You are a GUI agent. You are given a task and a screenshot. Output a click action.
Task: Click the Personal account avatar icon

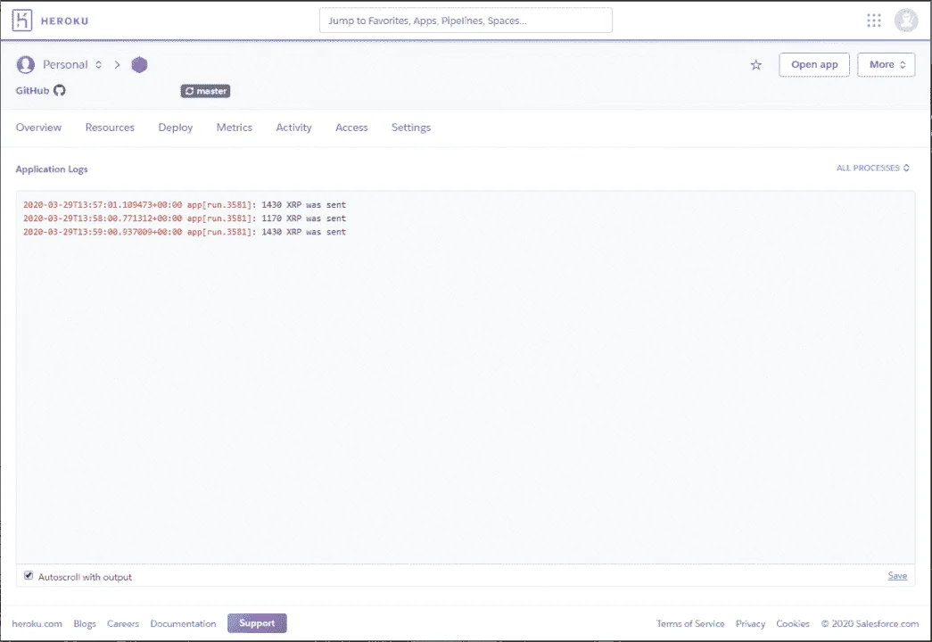click(x=26, y=64)
